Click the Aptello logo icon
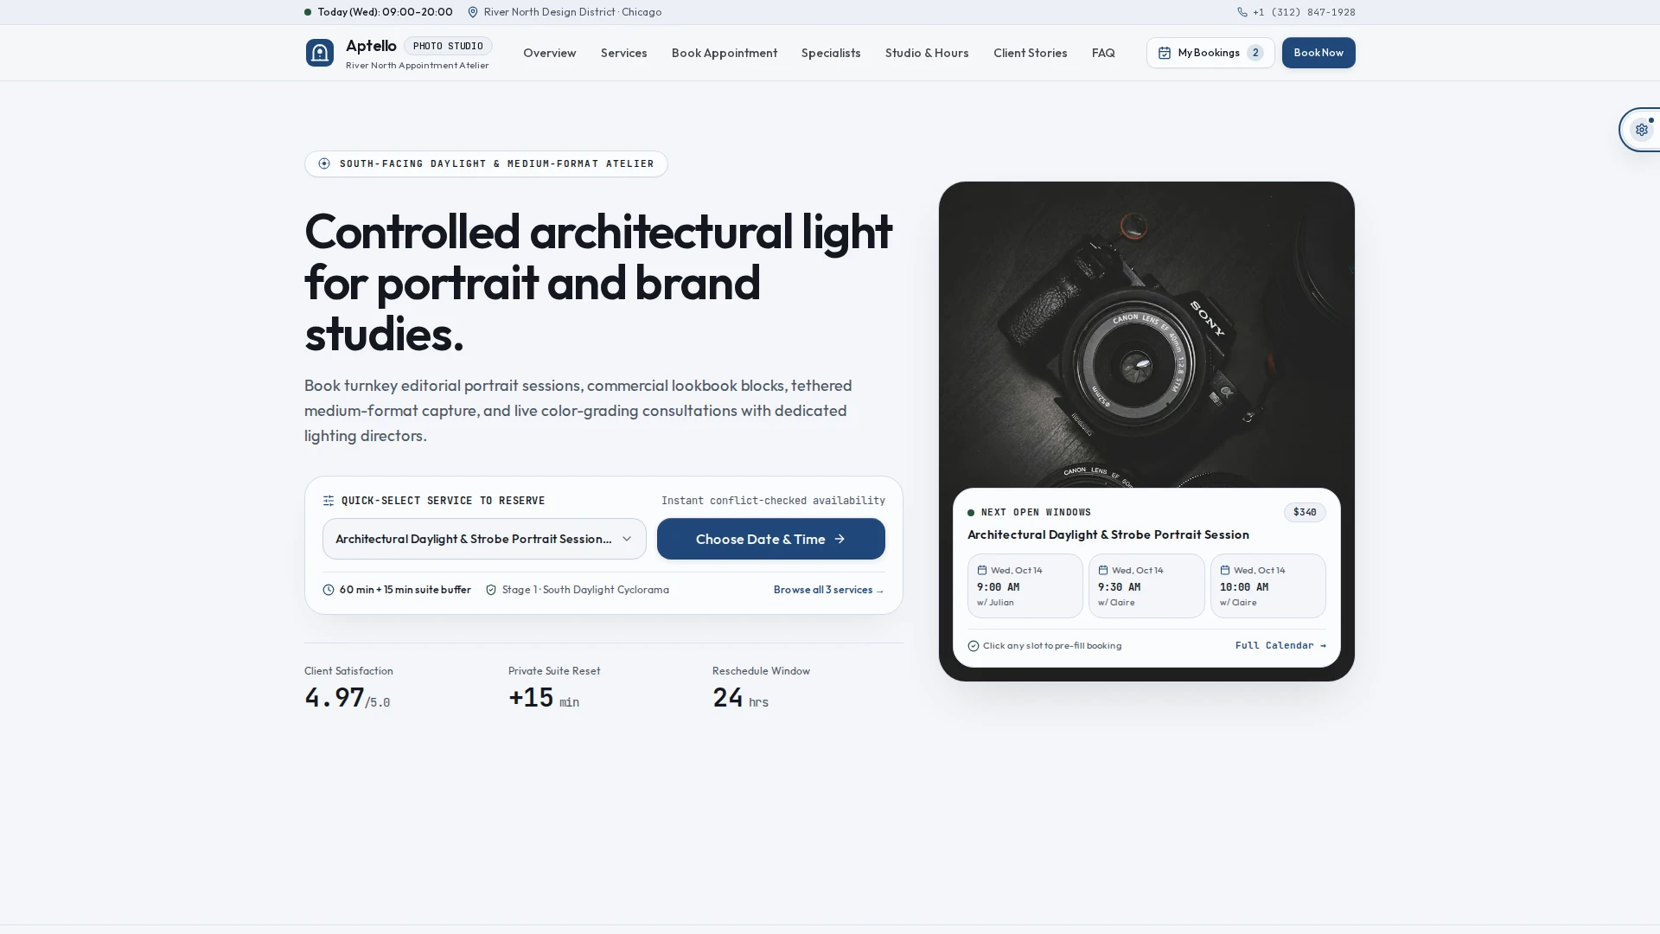Screen dimensions: 1660x934 click(x=319, y=53)
